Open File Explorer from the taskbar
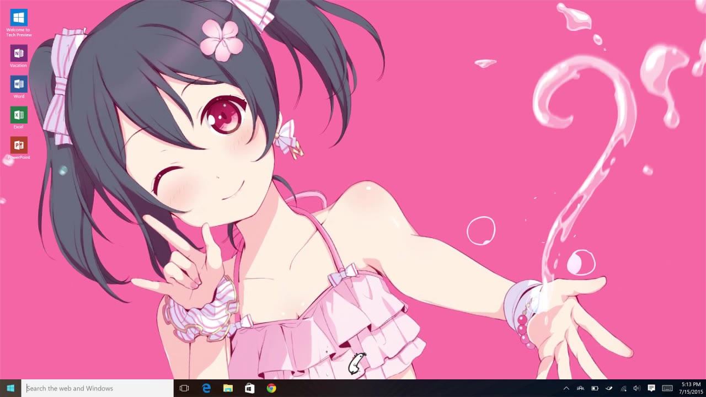Screen dimensions: 706x397 point(228,388)
